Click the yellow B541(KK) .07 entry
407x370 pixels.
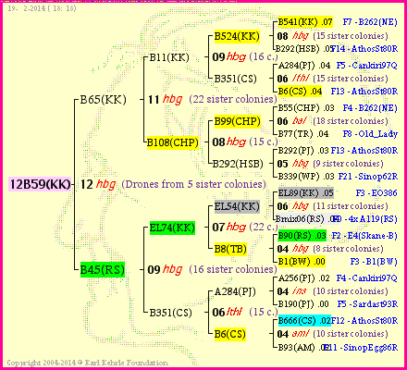(305, 22)
